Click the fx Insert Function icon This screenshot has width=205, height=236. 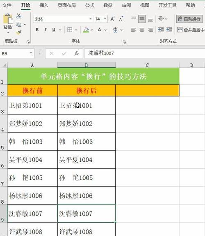pyautogui.click(x=76, y=53)
